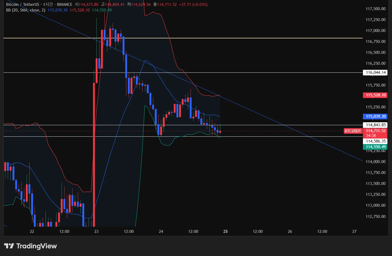Click the white 114,843.85 price line label
This screenshot has width=392, height=256.
click(x=375, y=125)
